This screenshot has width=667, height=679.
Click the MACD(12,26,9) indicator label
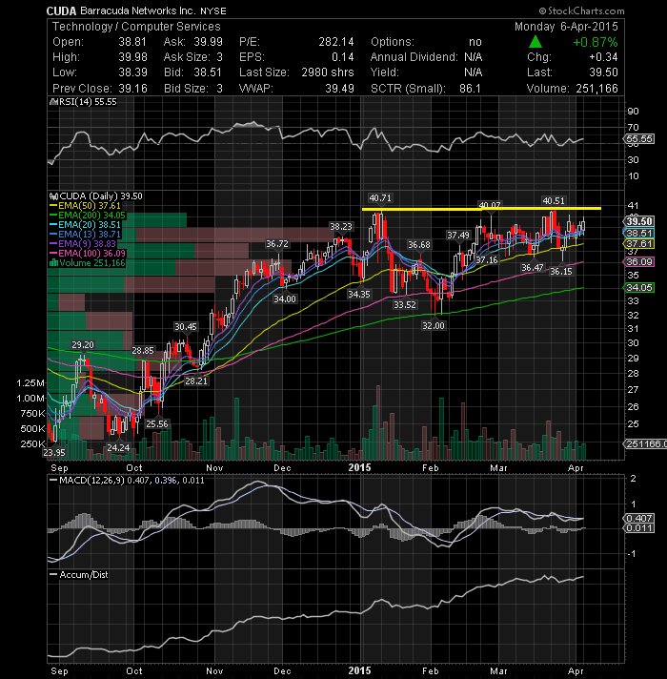[x=91, y=481]
